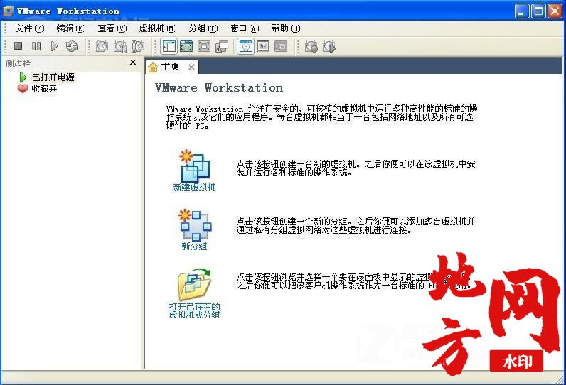Click the 侧边栏 panel title
The image size is (566, 385).
pyautogui.click(x=18, y=64)
